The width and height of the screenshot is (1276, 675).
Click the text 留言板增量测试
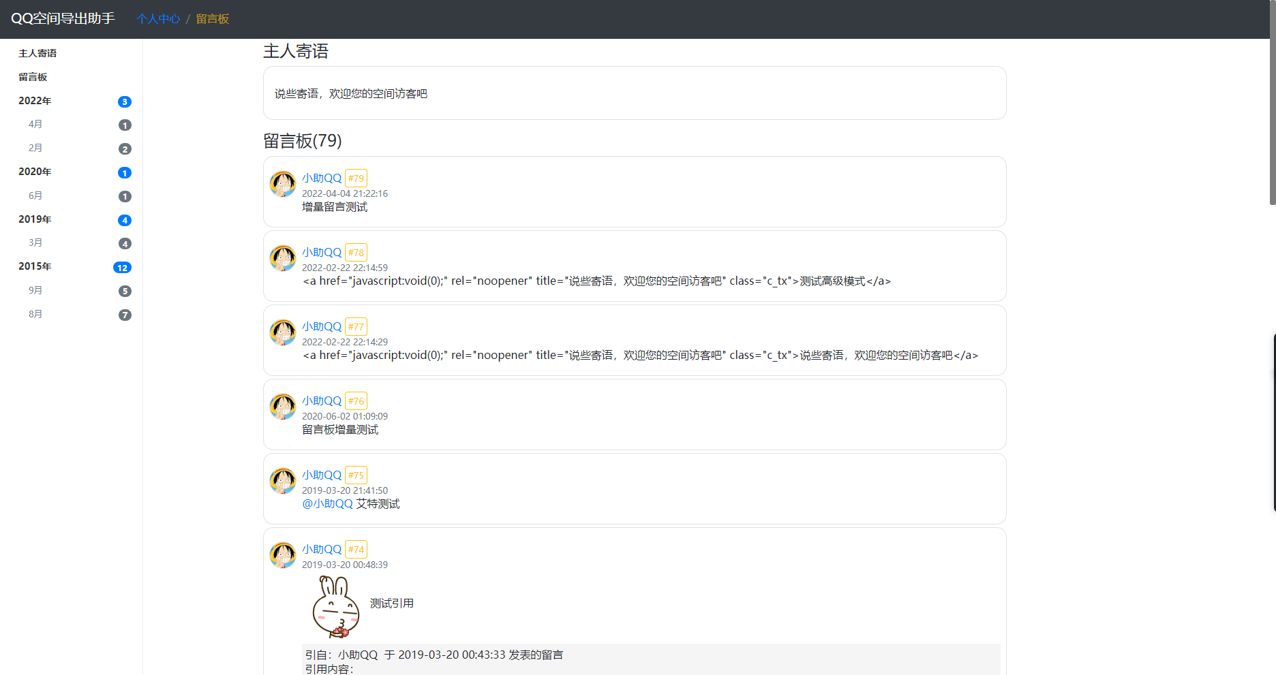(x=340, y=430)
